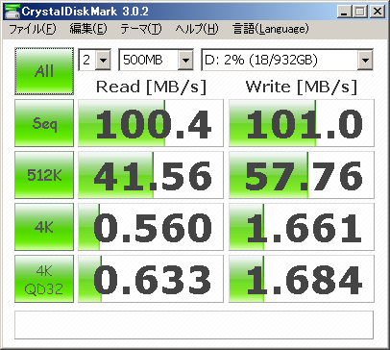The image size is (390, 350).
Task: Start the Seq benchmark test
Action: tap(44, 123)
